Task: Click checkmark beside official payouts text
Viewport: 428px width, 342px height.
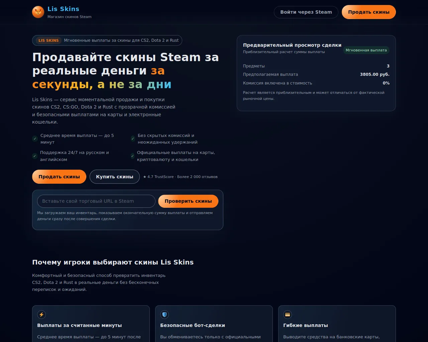Action: (x=132, y=156)
